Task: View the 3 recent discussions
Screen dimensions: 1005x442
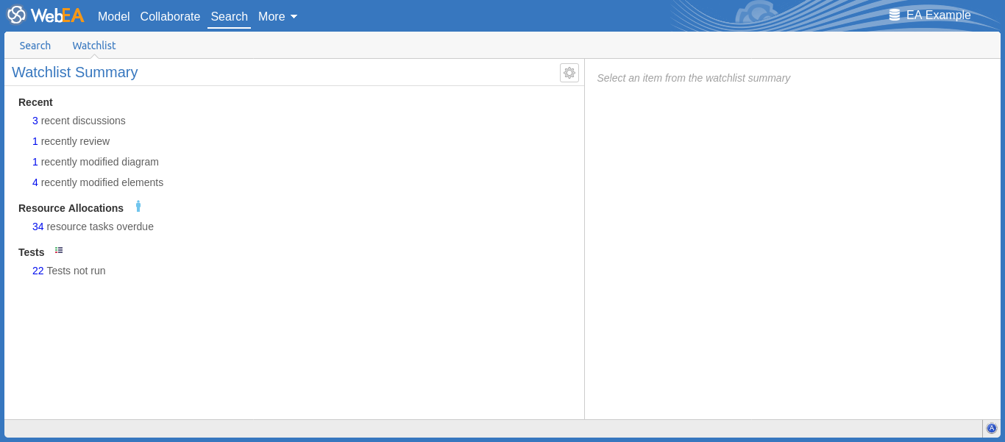Action: point(79,121)
